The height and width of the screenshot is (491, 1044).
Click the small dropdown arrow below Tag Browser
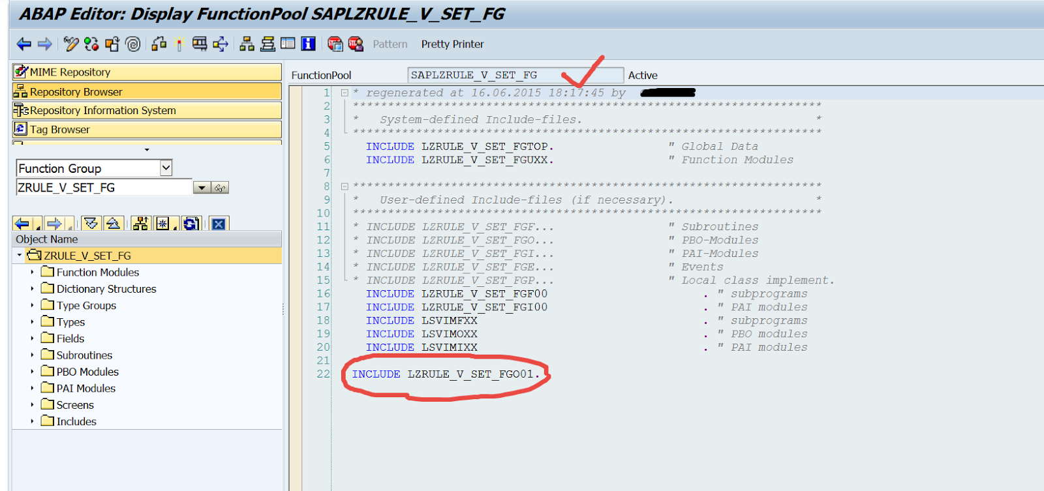click(147, 150)
